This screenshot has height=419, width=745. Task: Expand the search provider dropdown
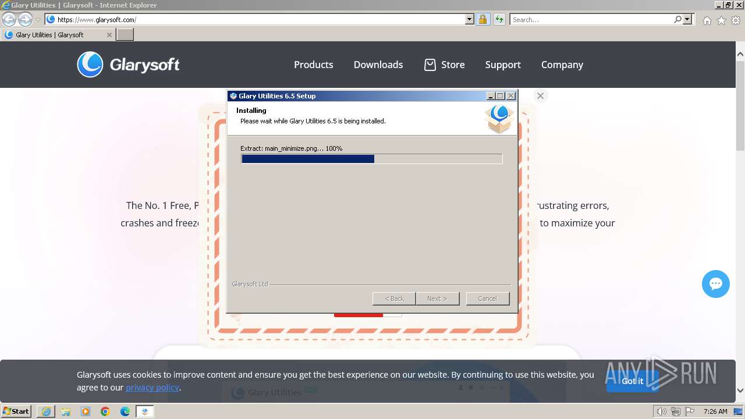pos(687,19)
